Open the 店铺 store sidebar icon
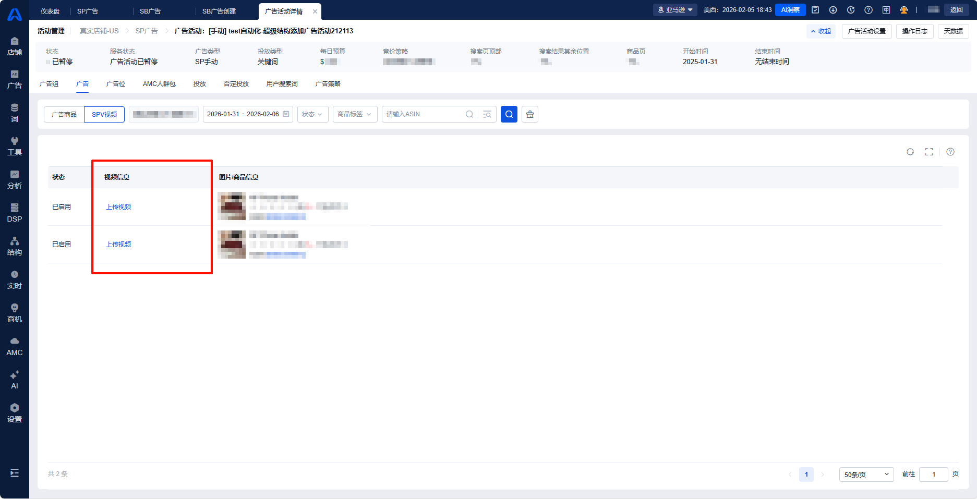 [15, 46]
